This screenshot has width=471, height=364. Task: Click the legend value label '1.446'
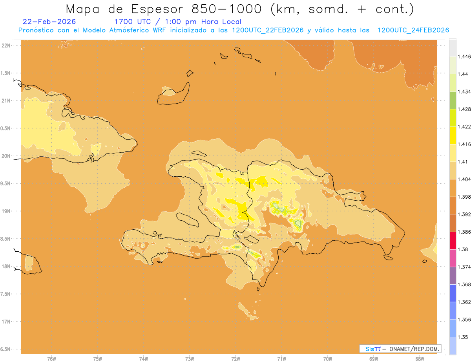(x=464, y=57)
